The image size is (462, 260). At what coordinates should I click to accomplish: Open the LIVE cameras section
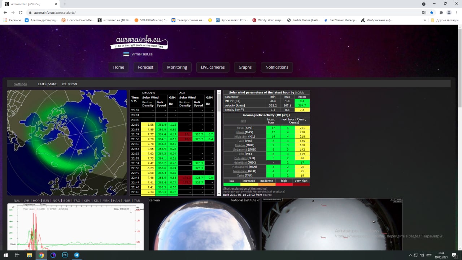[213, 67]
